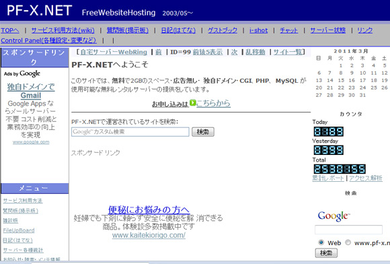The image size is (390, 264).
Task: Click the green arrow icon beside こちらから
Action: pos(193,102)
